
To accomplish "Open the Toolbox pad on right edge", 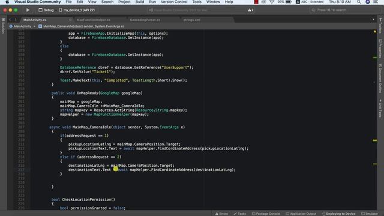I will click(x=380, y=25).
